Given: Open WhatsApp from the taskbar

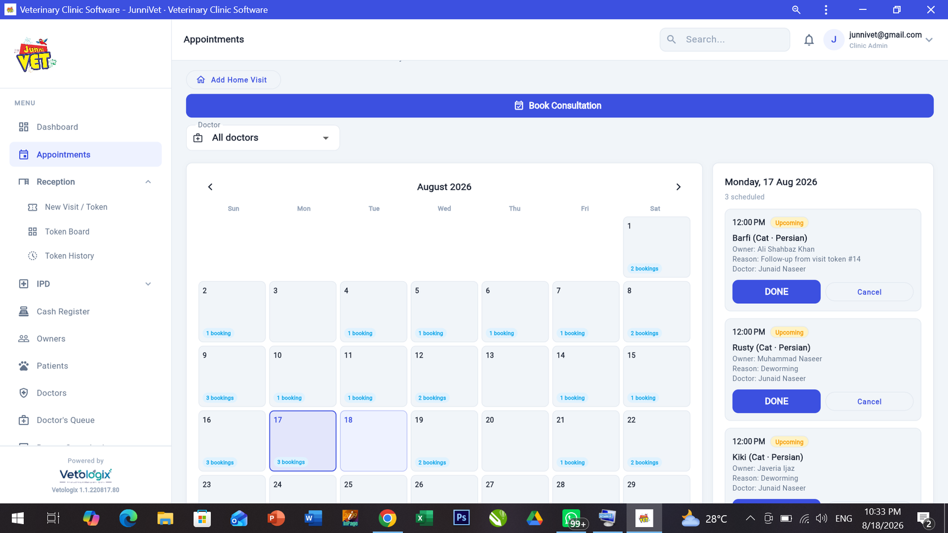Looking at the screenshot, I should (572, 519).
